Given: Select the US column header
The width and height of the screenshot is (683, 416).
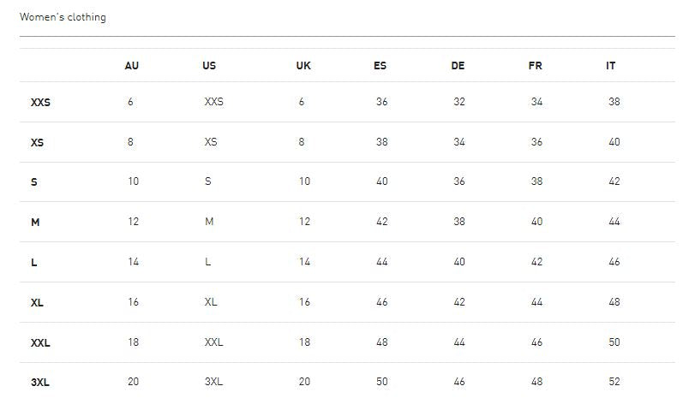Looking at the screenshot, I should 209,66.
